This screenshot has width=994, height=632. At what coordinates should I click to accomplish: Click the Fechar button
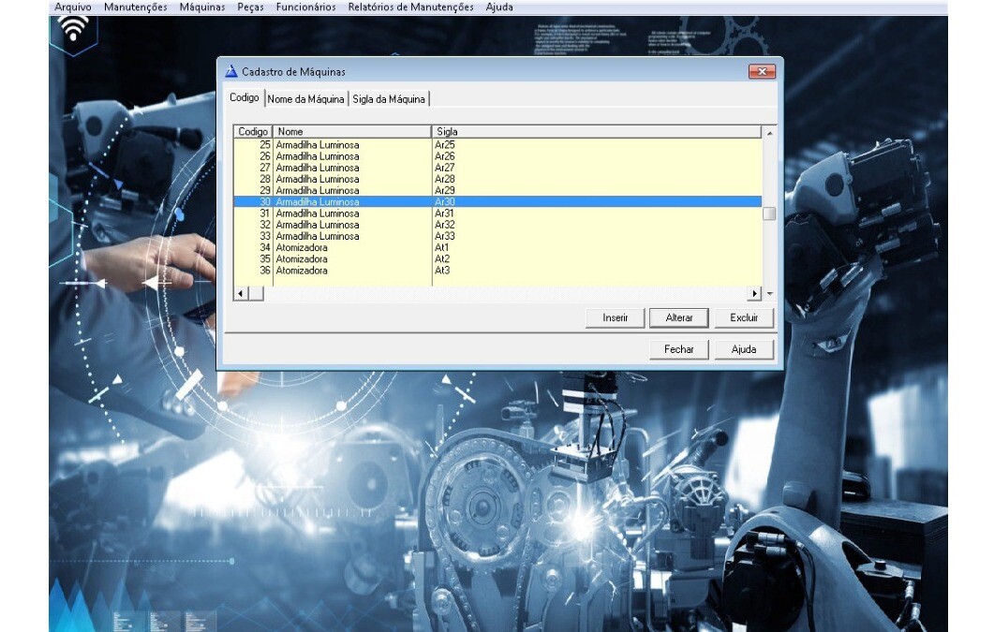coord(679,349)
